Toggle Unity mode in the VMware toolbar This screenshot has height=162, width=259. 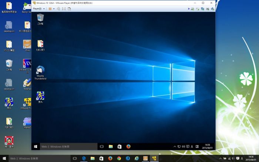[x=69, y=9]
